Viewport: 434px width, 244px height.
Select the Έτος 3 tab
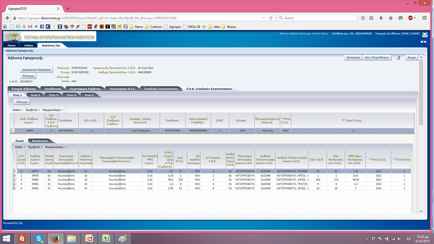coord(53,95)
